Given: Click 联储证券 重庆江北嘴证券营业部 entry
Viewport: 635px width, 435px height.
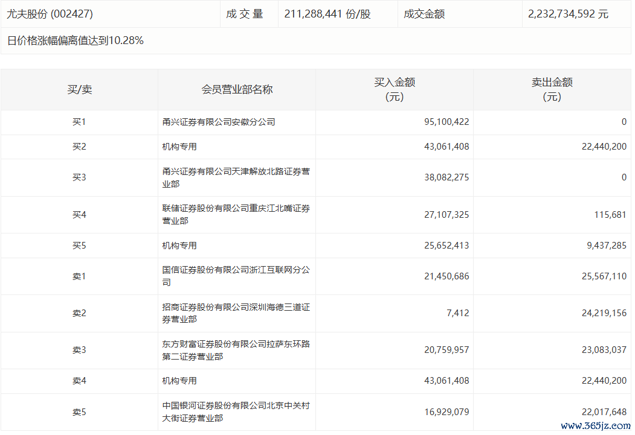Looking at the screenshot, I should [236, 214].
